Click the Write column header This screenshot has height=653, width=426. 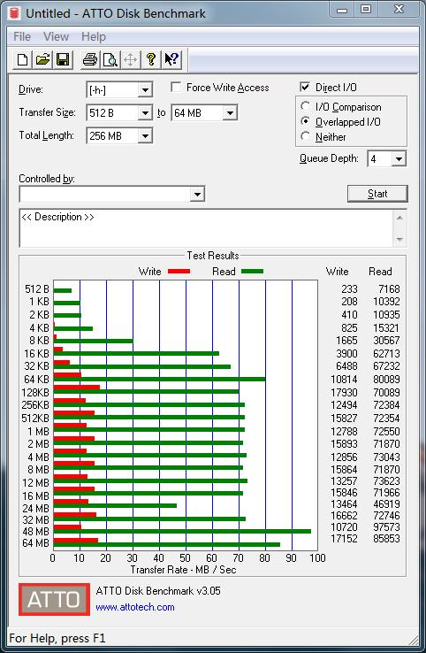pos(337,272)
